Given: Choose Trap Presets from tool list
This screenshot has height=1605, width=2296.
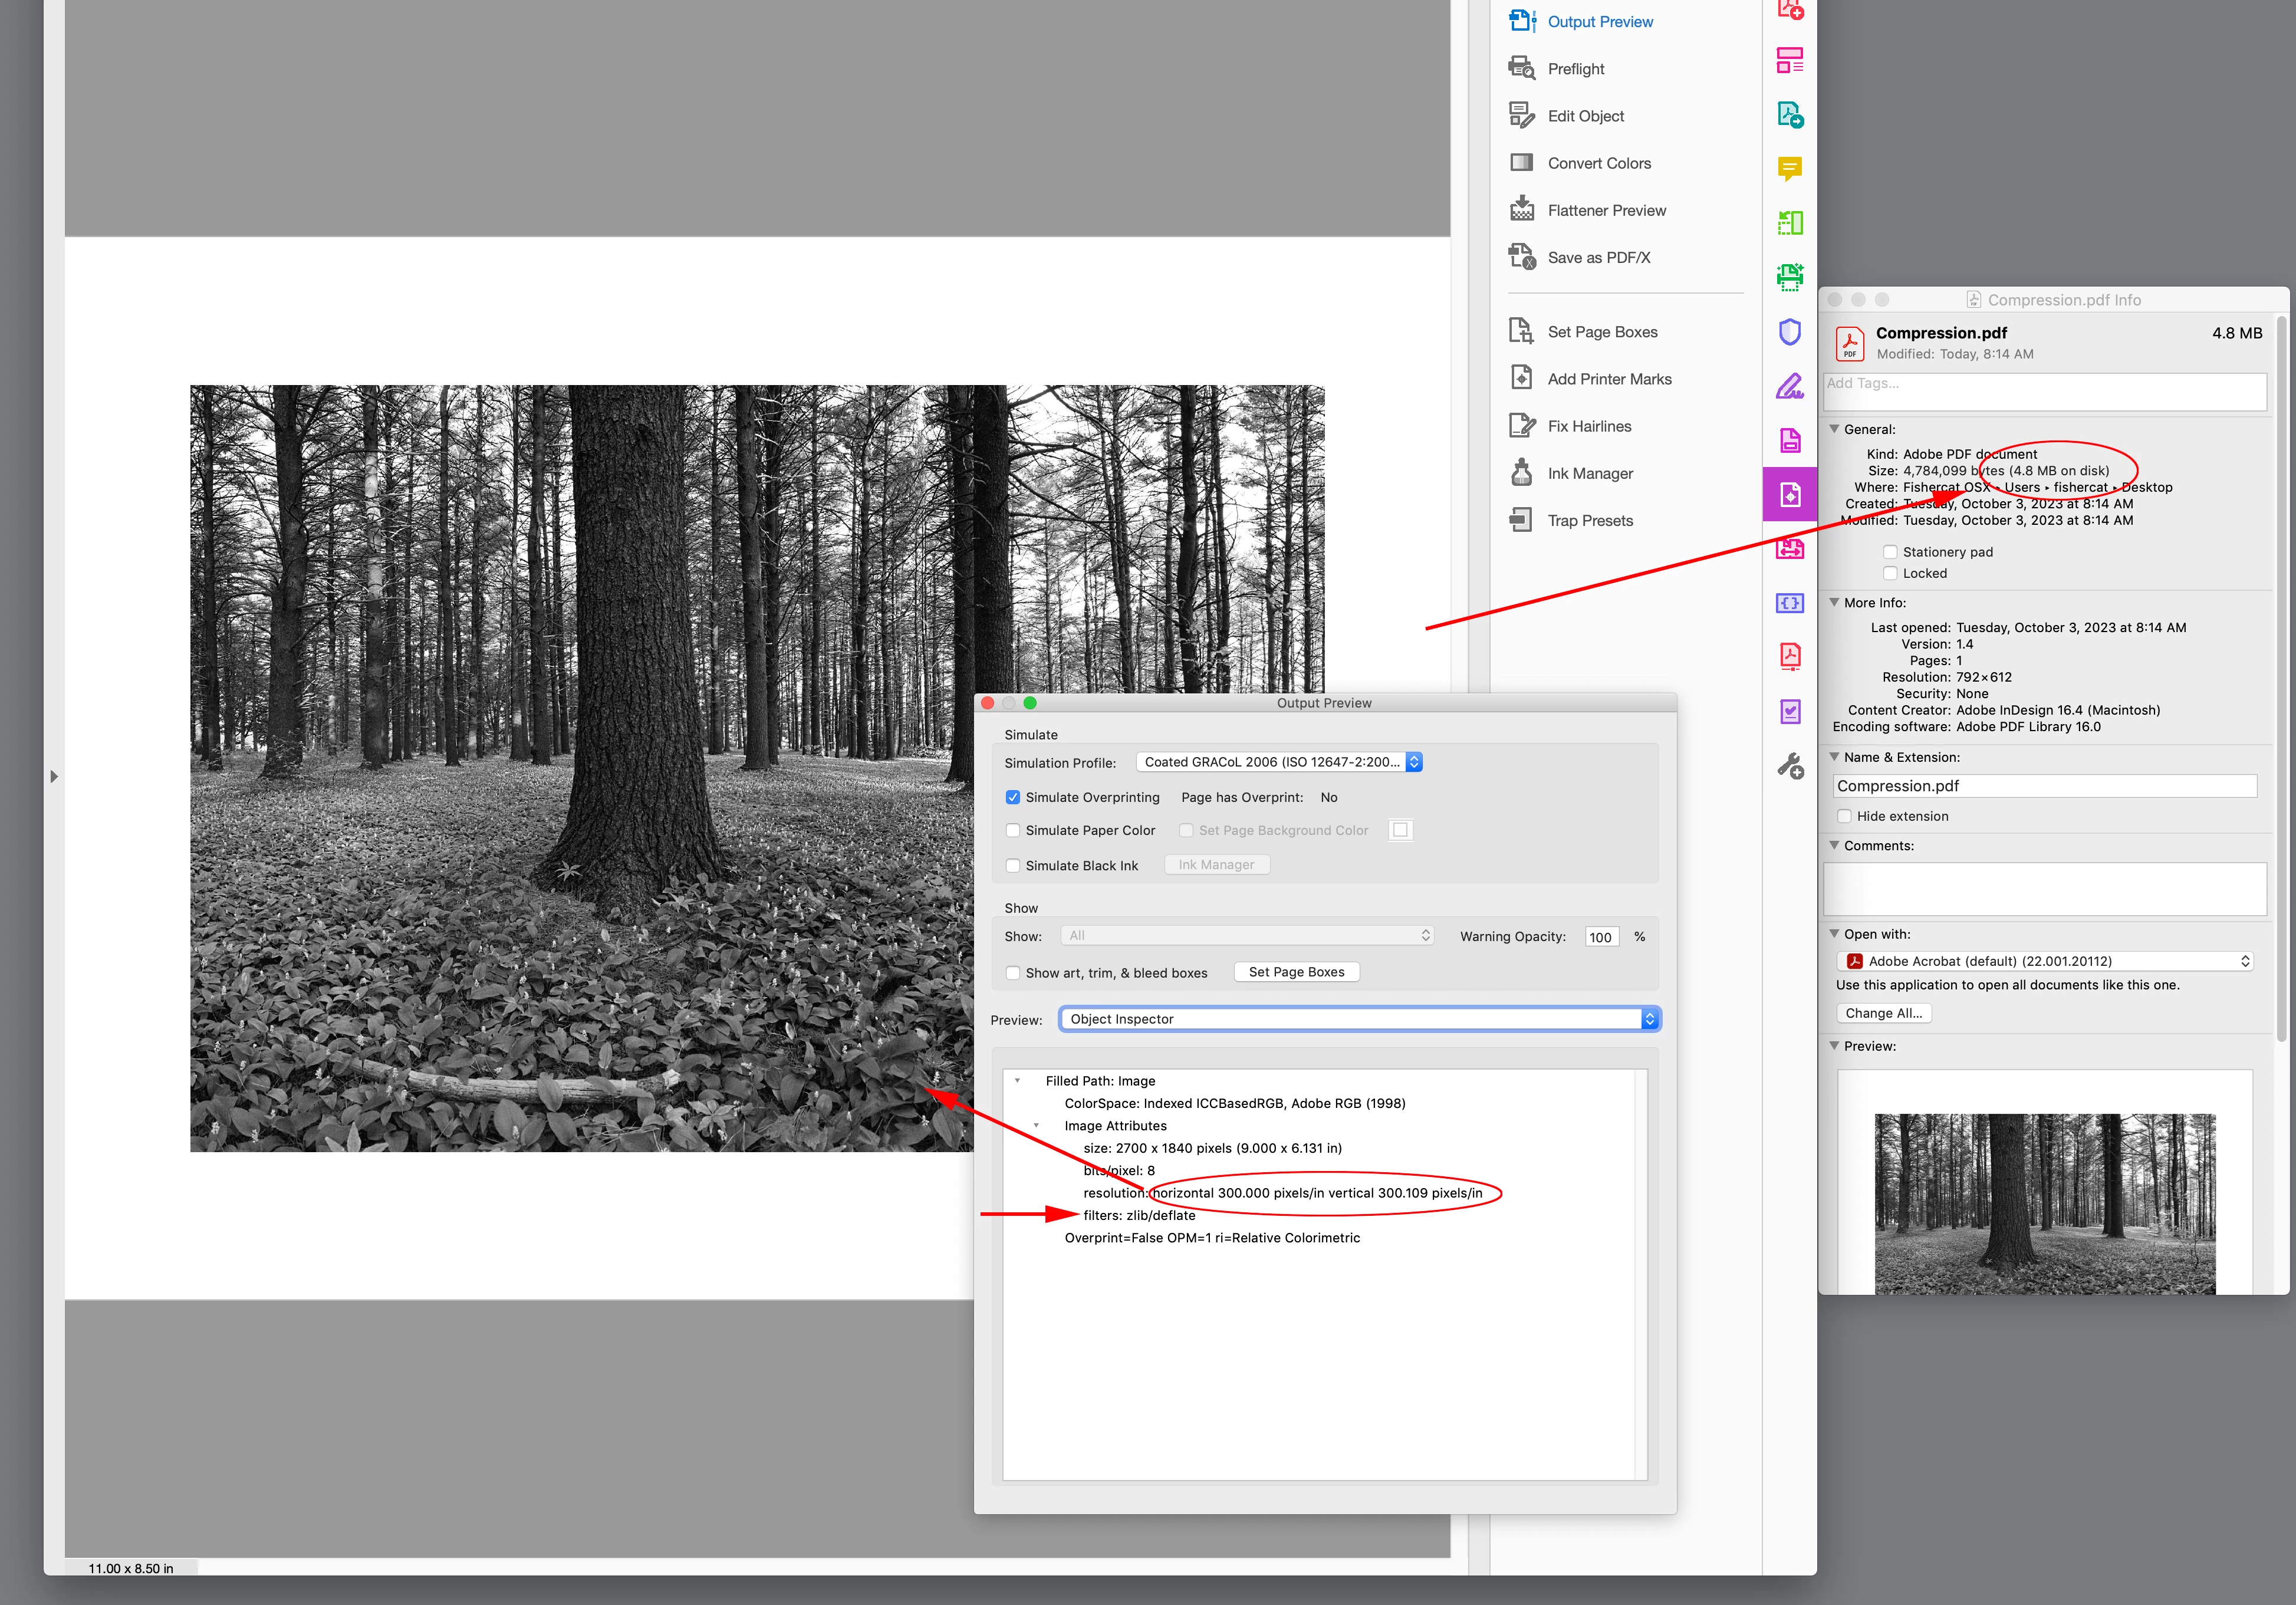Looking at the screenshot, I should (x=1589, y=520).
